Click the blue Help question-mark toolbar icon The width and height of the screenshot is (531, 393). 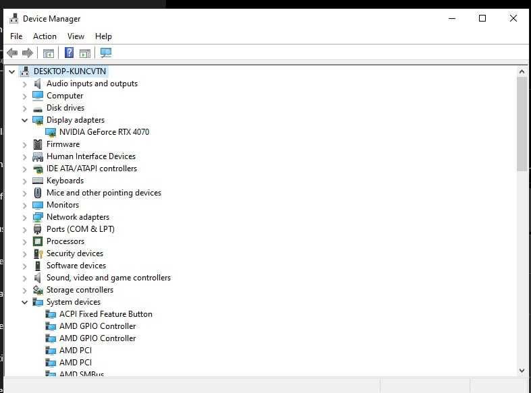click(x=69, y=53)
